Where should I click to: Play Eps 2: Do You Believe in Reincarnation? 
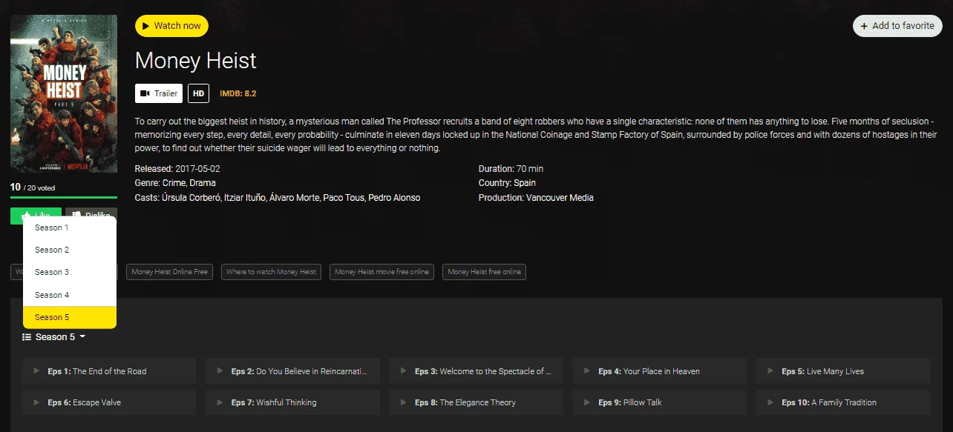click(292, 371)
